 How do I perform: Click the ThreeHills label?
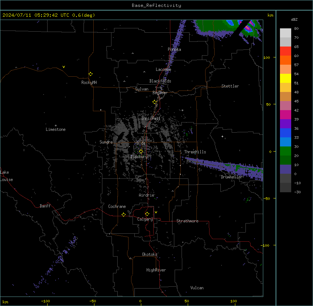195,152
